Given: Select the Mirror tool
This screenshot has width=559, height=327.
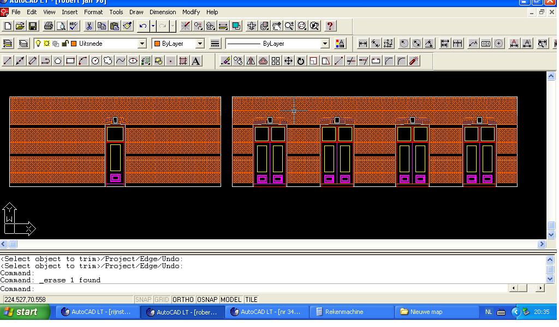Looking at the screenshot, I should pos(251,61).
